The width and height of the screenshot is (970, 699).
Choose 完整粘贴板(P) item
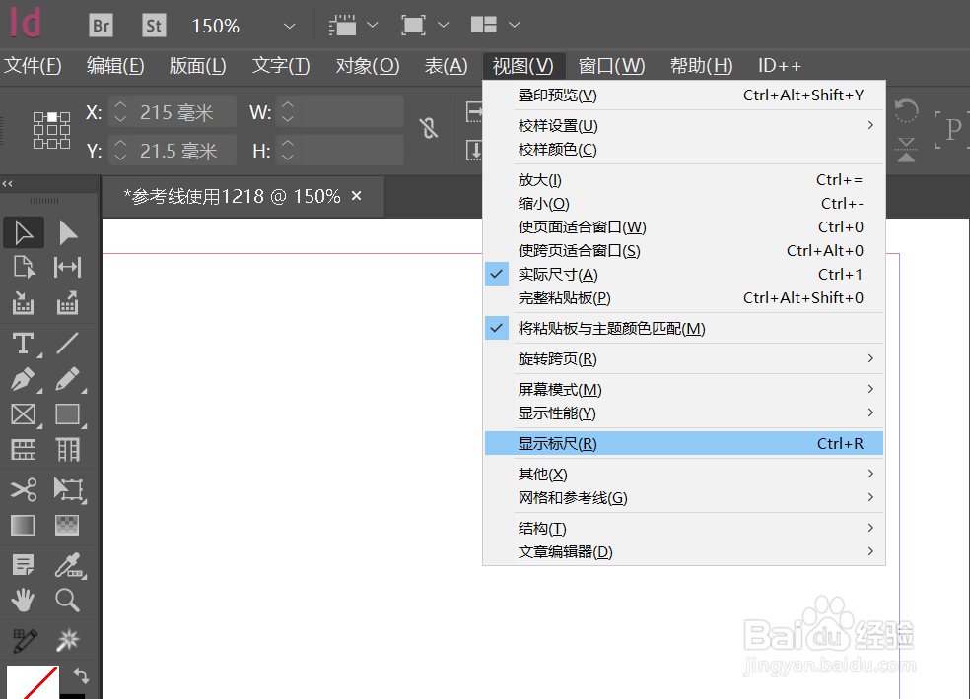[x=683, y=298]
